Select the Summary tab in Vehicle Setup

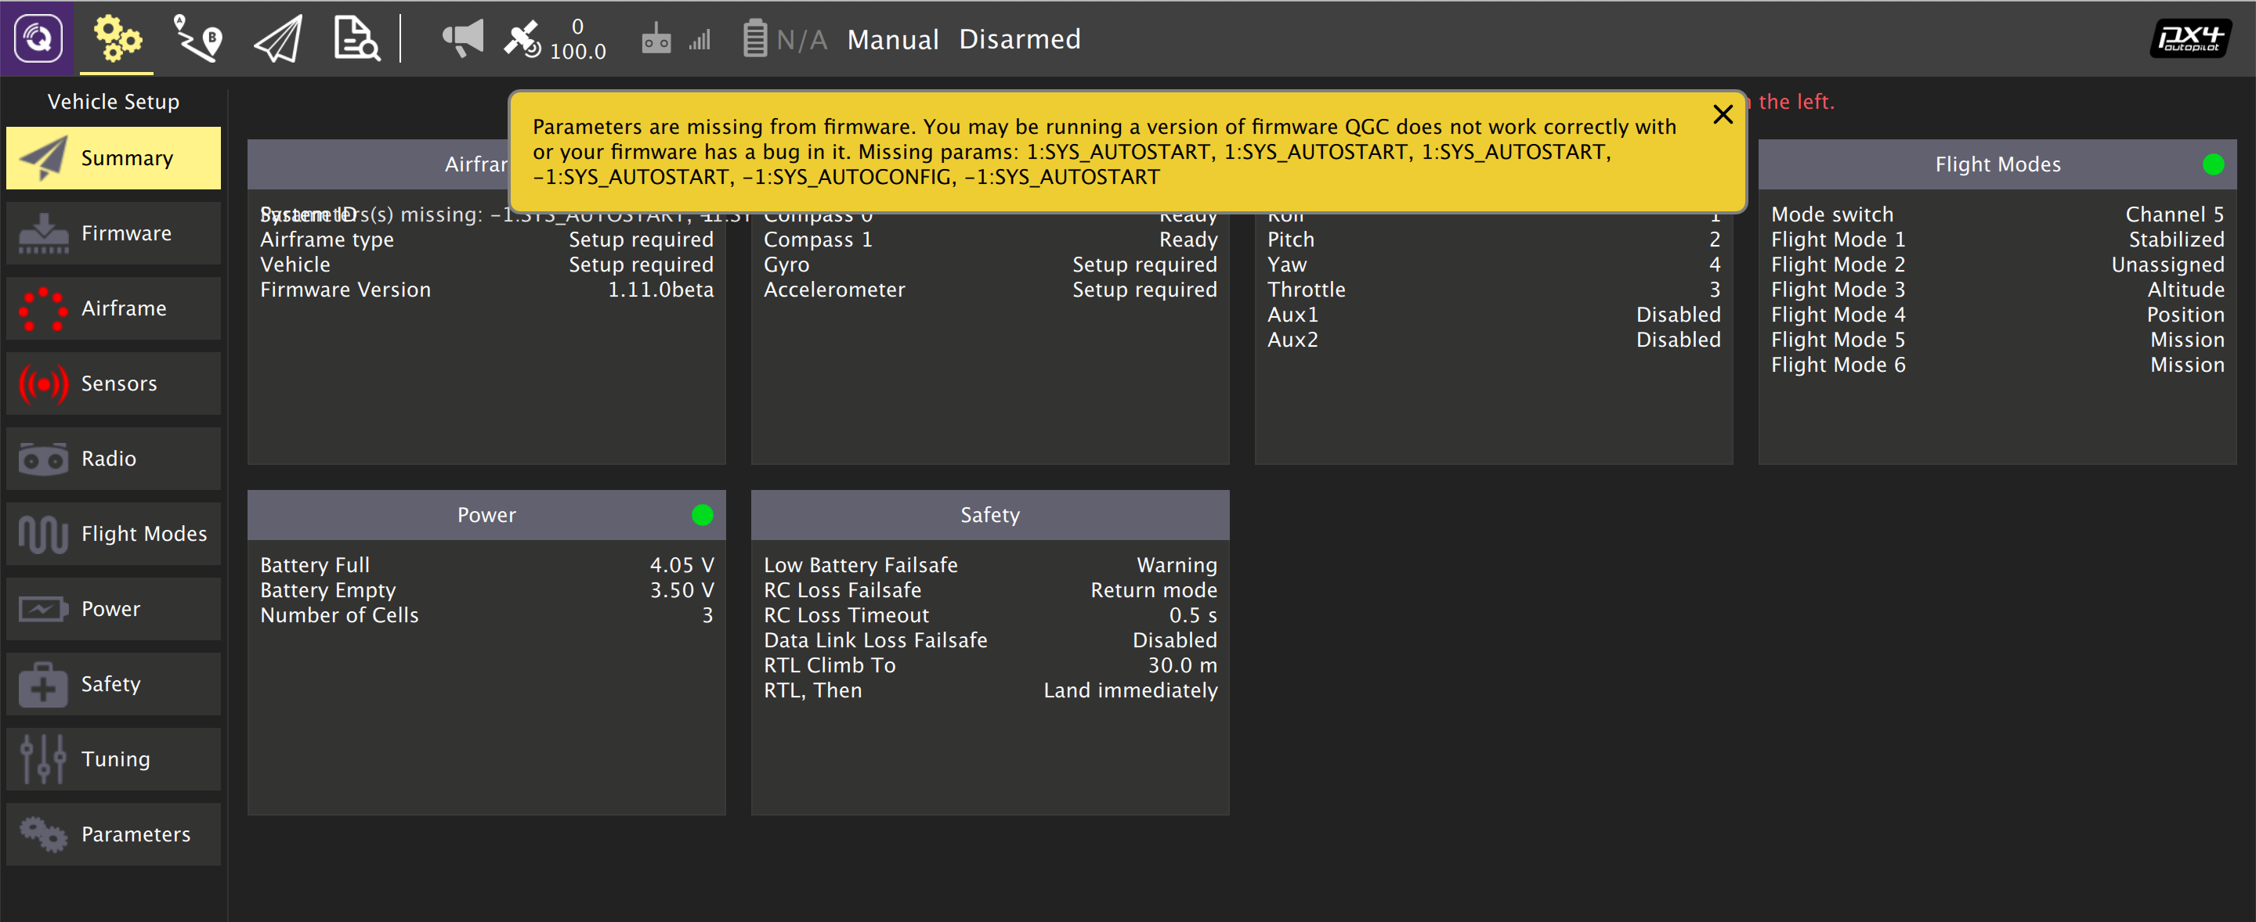(x=113, y=157)
